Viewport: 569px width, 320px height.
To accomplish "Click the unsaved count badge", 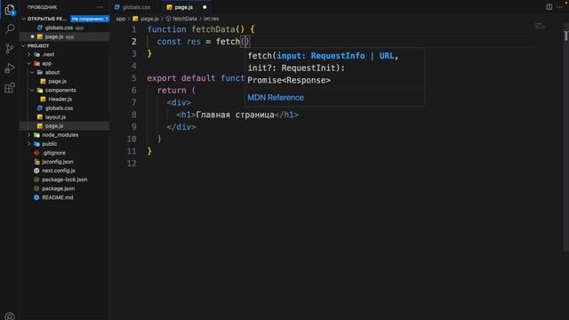I will [90, 19].
